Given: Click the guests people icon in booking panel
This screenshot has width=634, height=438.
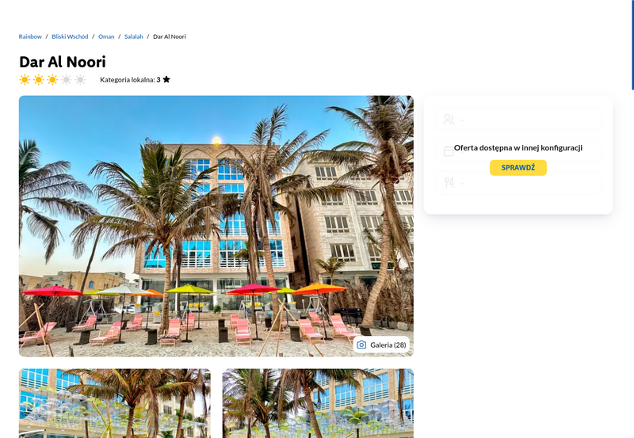Looking at the screenshot, I should point(449,119).
